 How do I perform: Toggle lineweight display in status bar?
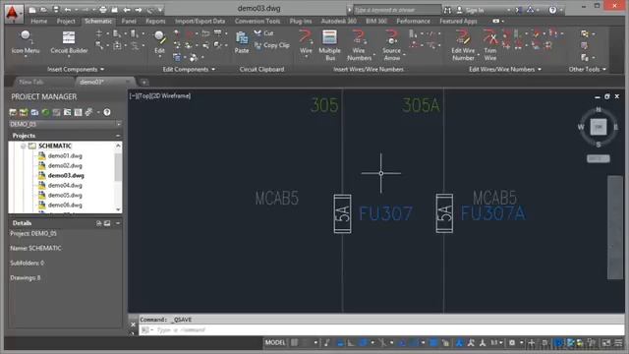433,343
